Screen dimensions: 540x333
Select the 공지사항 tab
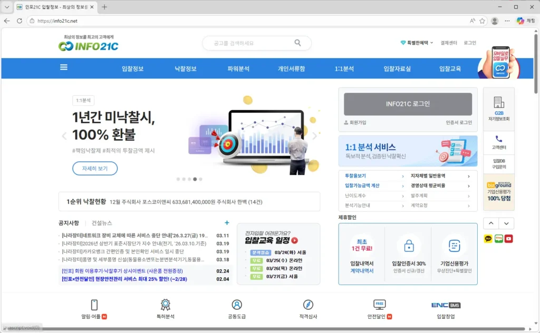(x=69, y=223)
